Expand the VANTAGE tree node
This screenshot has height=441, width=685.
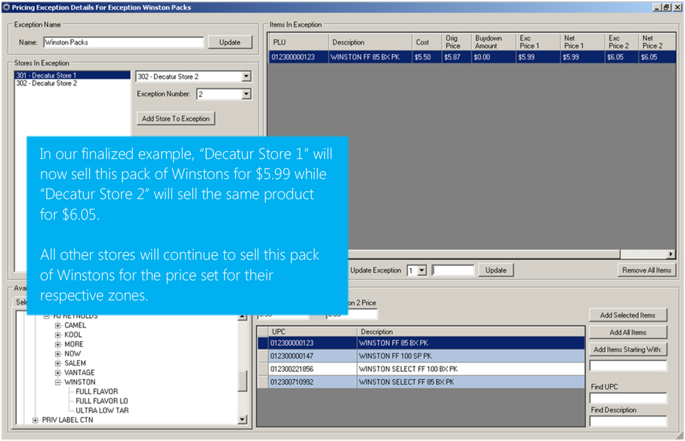58,373
